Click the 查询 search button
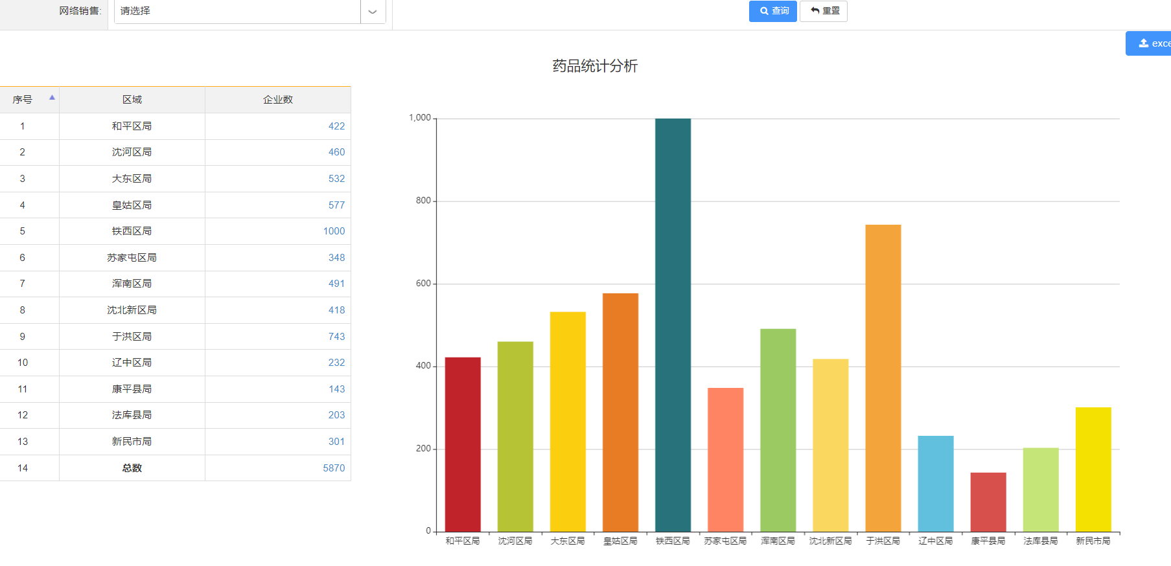The width and height of the screenshot is (1171, 566). coord(772,11)
